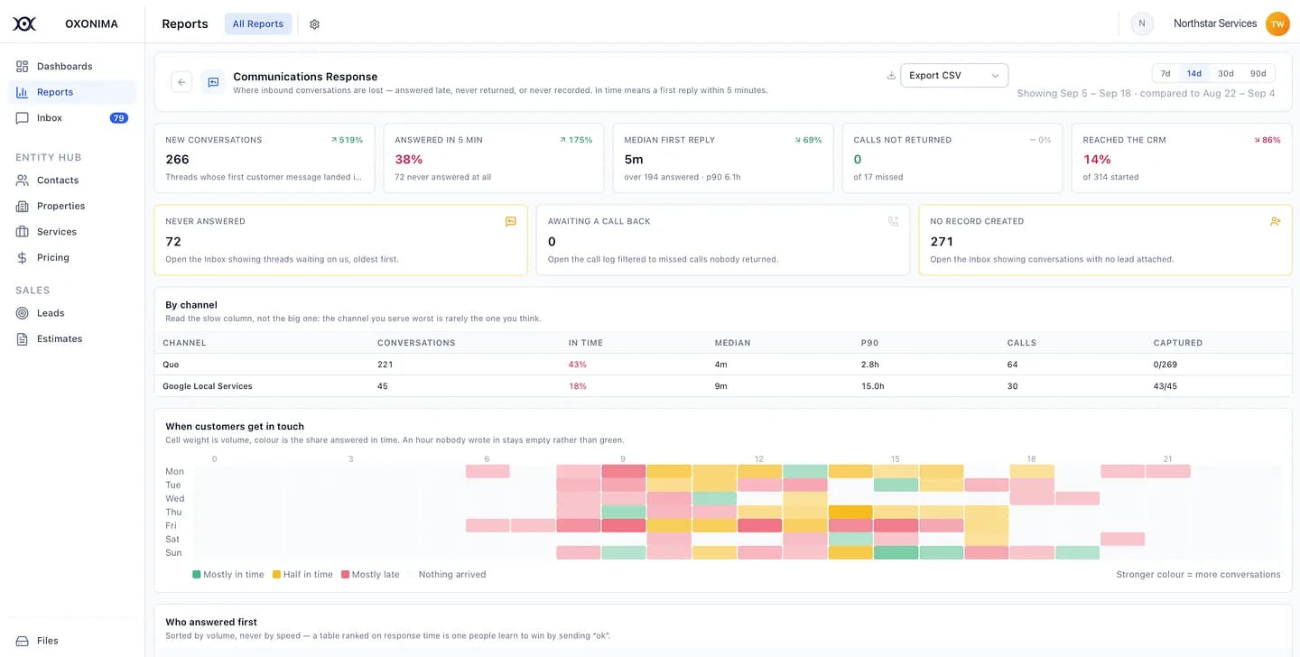This screenshot has height=657, width=1300.
Task: Open Pricing in the sidebar
Action: click(72, 257)
